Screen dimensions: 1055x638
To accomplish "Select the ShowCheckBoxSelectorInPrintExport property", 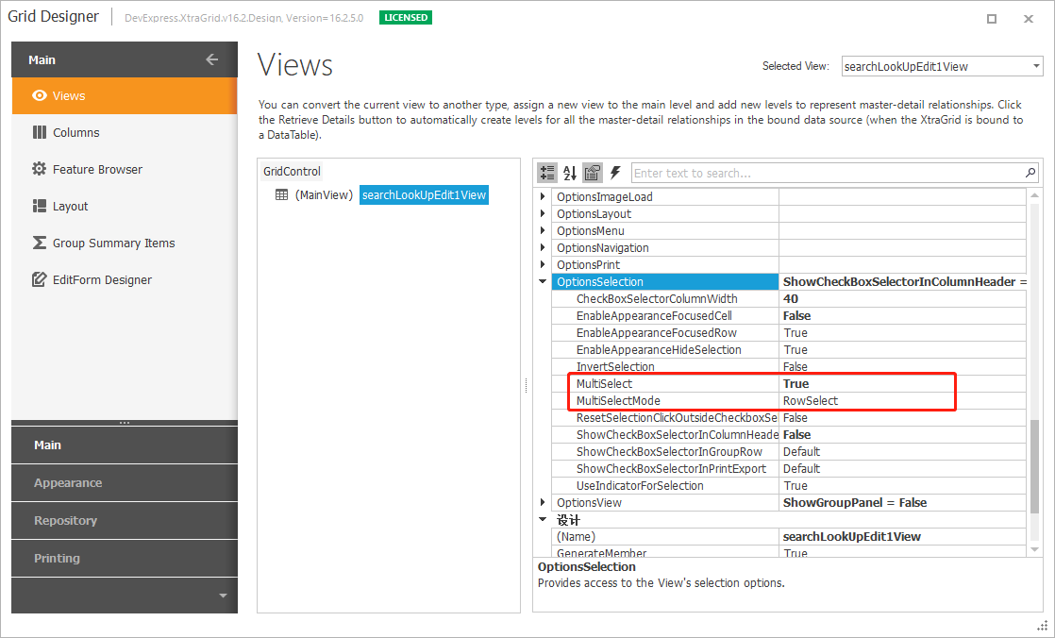I will [x=789, y=468].
